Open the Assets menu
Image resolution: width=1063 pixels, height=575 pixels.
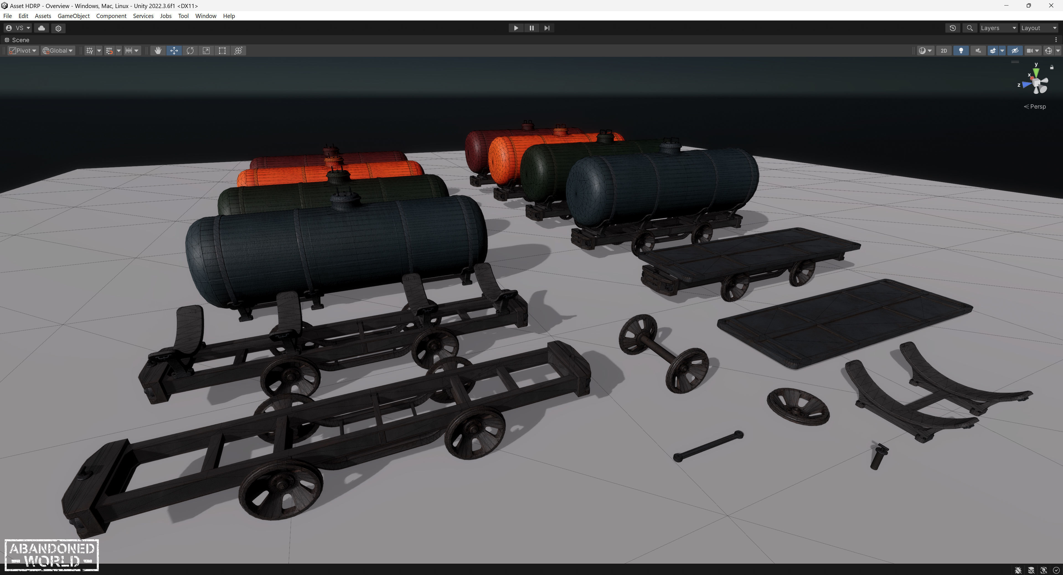click(43, 16)
